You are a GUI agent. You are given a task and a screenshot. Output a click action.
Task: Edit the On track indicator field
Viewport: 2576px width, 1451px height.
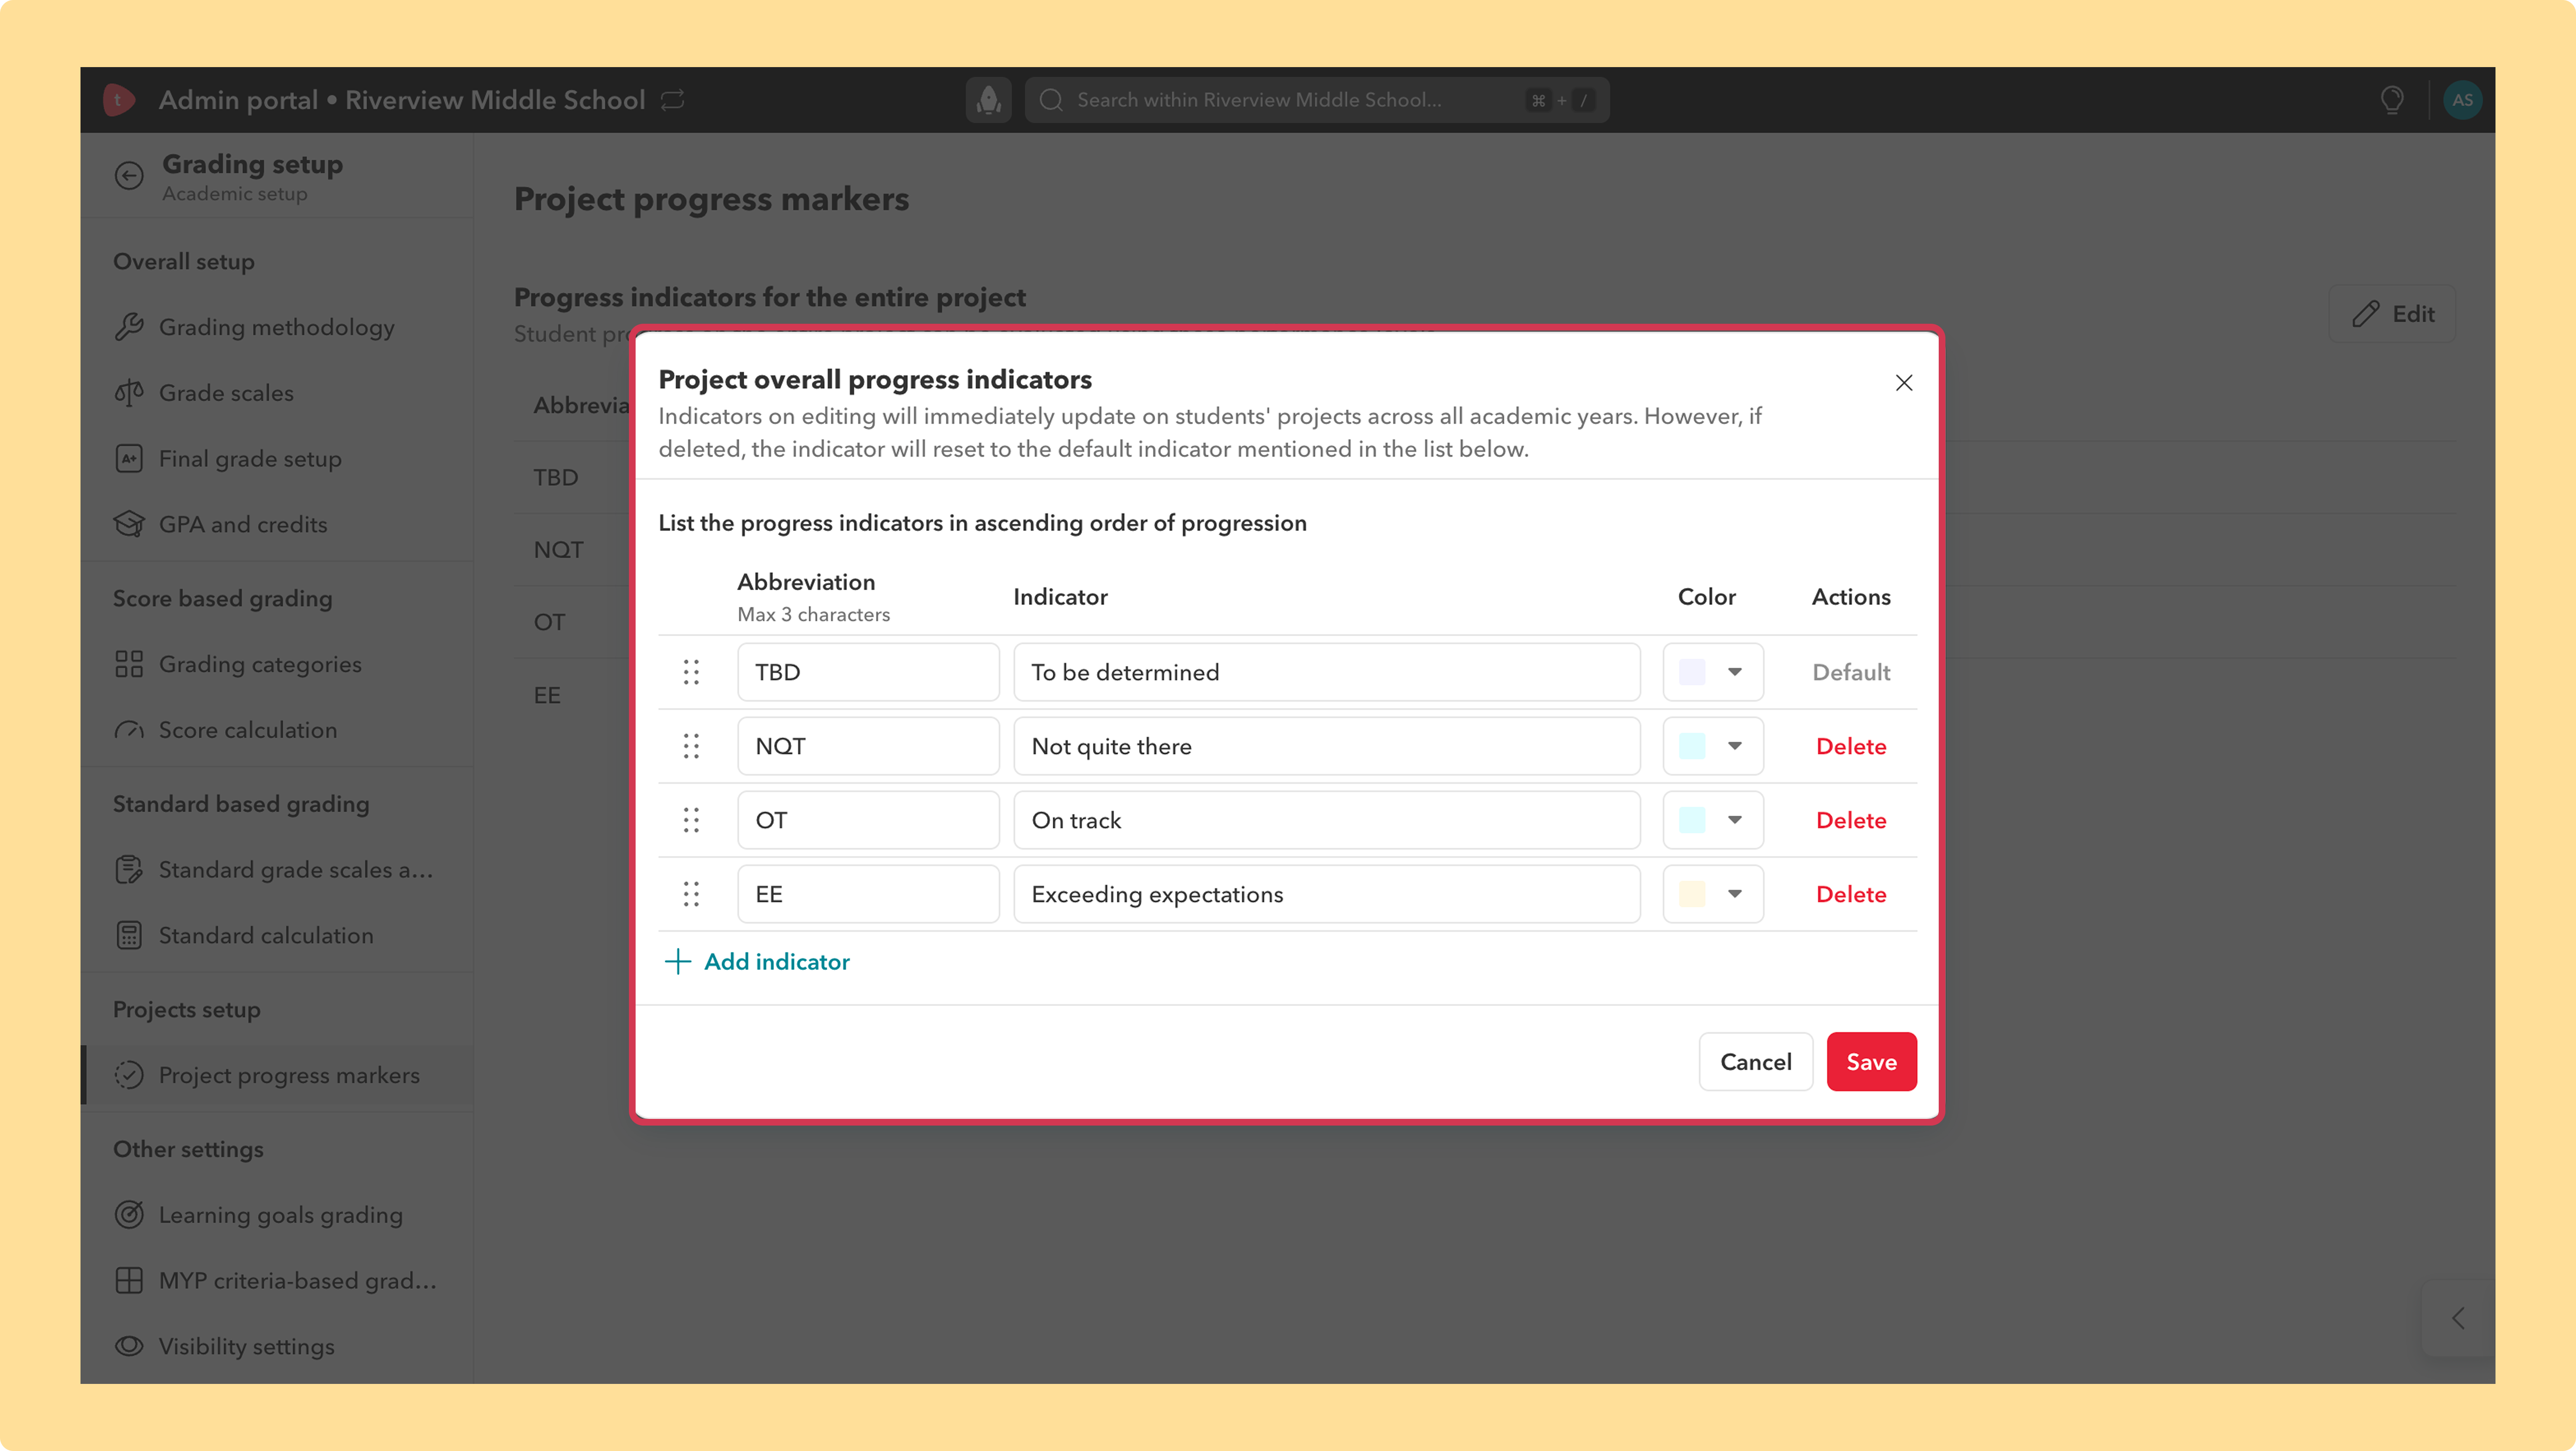1327,820
